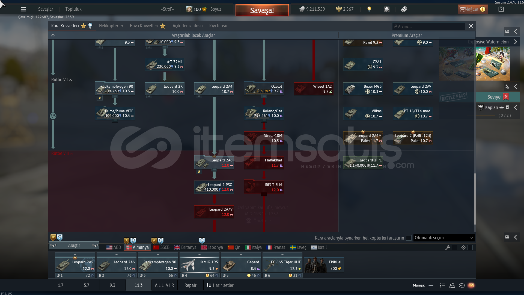The width and height of the screenshot is (524, 295).
Task: Select the Ozelot vehicle card
Action: (x=264, y=89)
